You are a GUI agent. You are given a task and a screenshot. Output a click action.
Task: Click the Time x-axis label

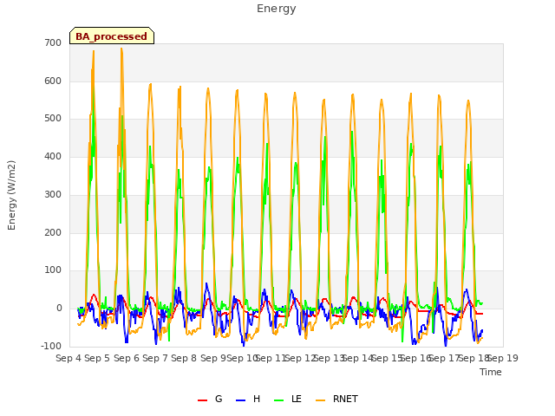coord(491,372)
